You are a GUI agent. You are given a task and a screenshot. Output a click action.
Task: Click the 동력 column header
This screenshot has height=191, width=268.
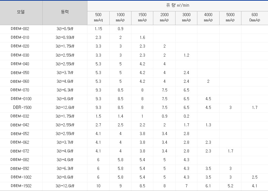pos(65,12)
